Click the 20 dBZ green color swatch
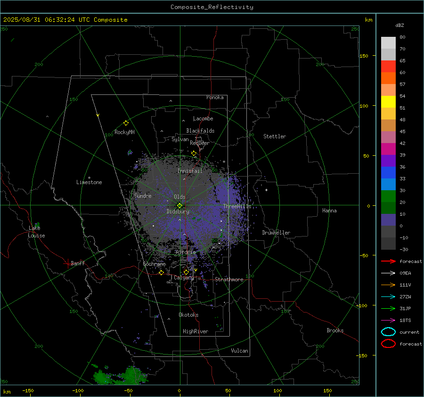Viewport: 424px width, 397px height. [x=388, y=196]
